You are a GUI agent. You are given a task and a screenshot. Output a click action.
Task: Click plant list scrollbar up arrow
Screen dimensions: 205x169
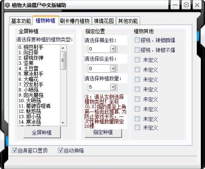point(63,48)
